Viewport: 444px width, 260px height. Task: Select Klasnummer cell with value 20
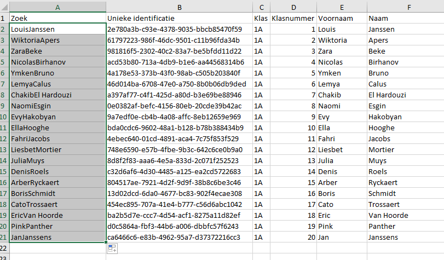tap(293, 238)
